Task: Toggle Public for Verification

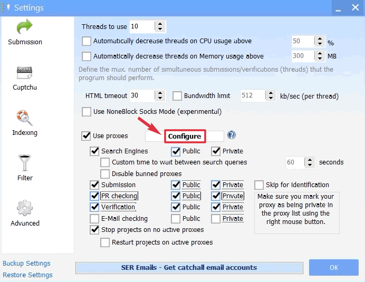Action: click(x=176, y=207)
